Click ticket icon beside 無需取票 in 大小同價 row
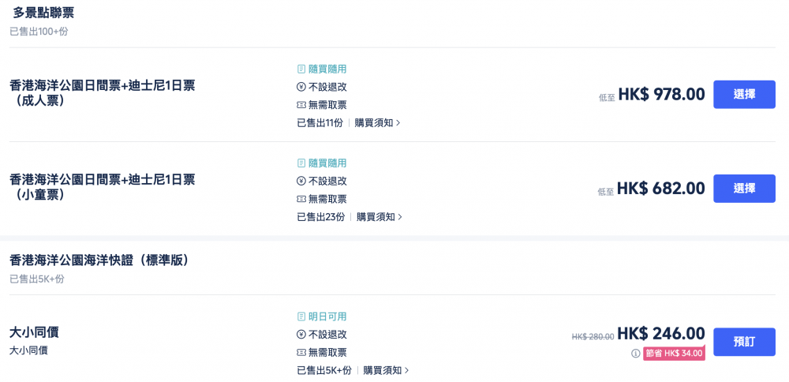789x382 pixels. click(301, 352)
